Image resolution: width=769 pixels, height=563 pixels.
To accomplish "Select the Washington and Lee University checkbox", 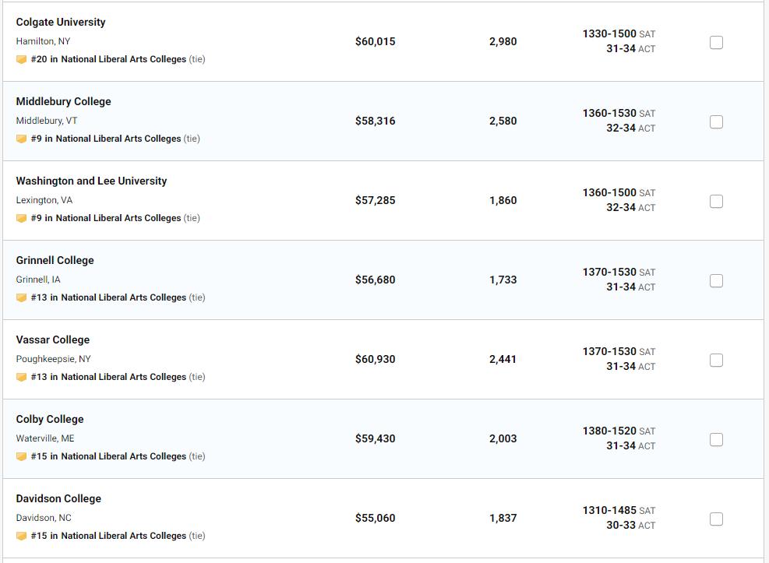I will tap(716, 202).
